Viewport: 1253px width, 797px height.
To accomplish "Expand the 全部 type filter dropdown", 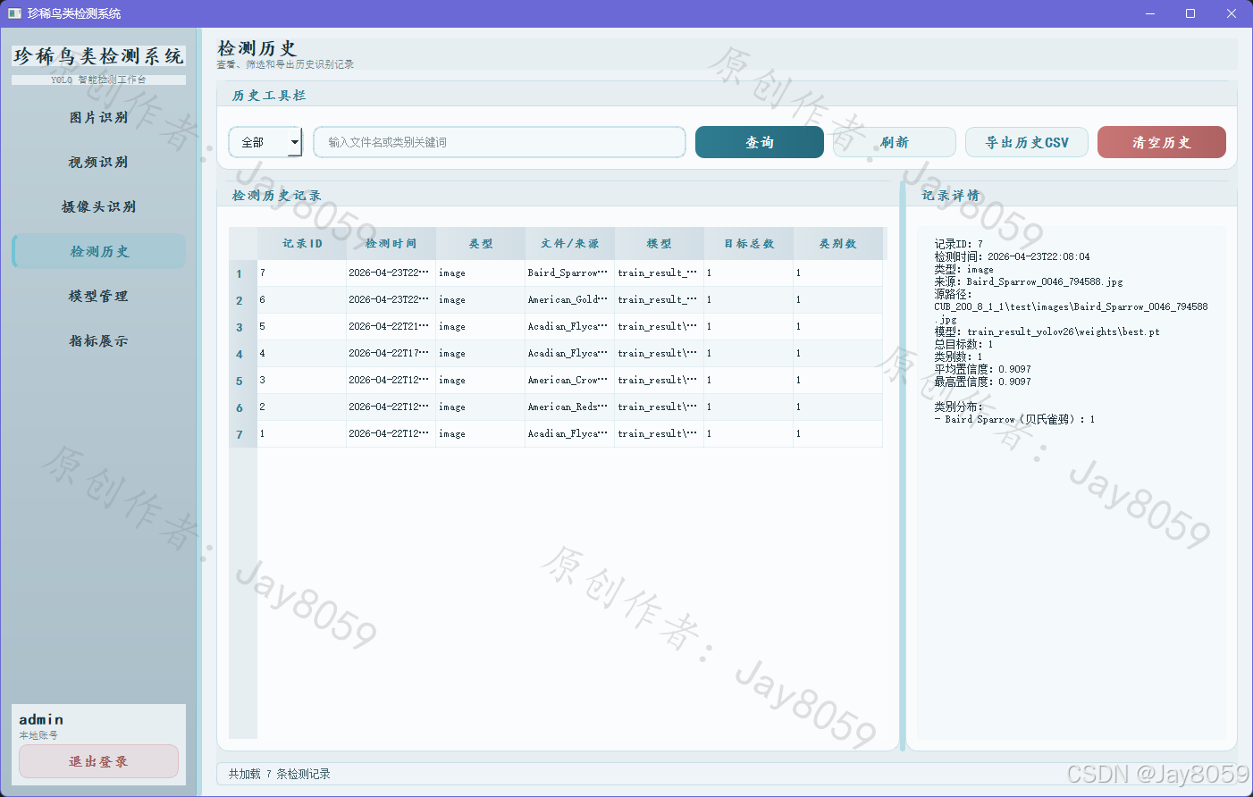I will point(265,142).
